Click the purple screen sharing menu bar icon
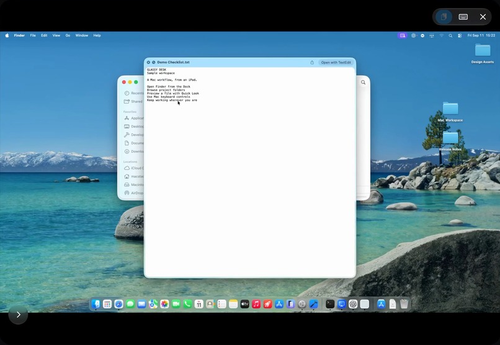 pos(403,36)
